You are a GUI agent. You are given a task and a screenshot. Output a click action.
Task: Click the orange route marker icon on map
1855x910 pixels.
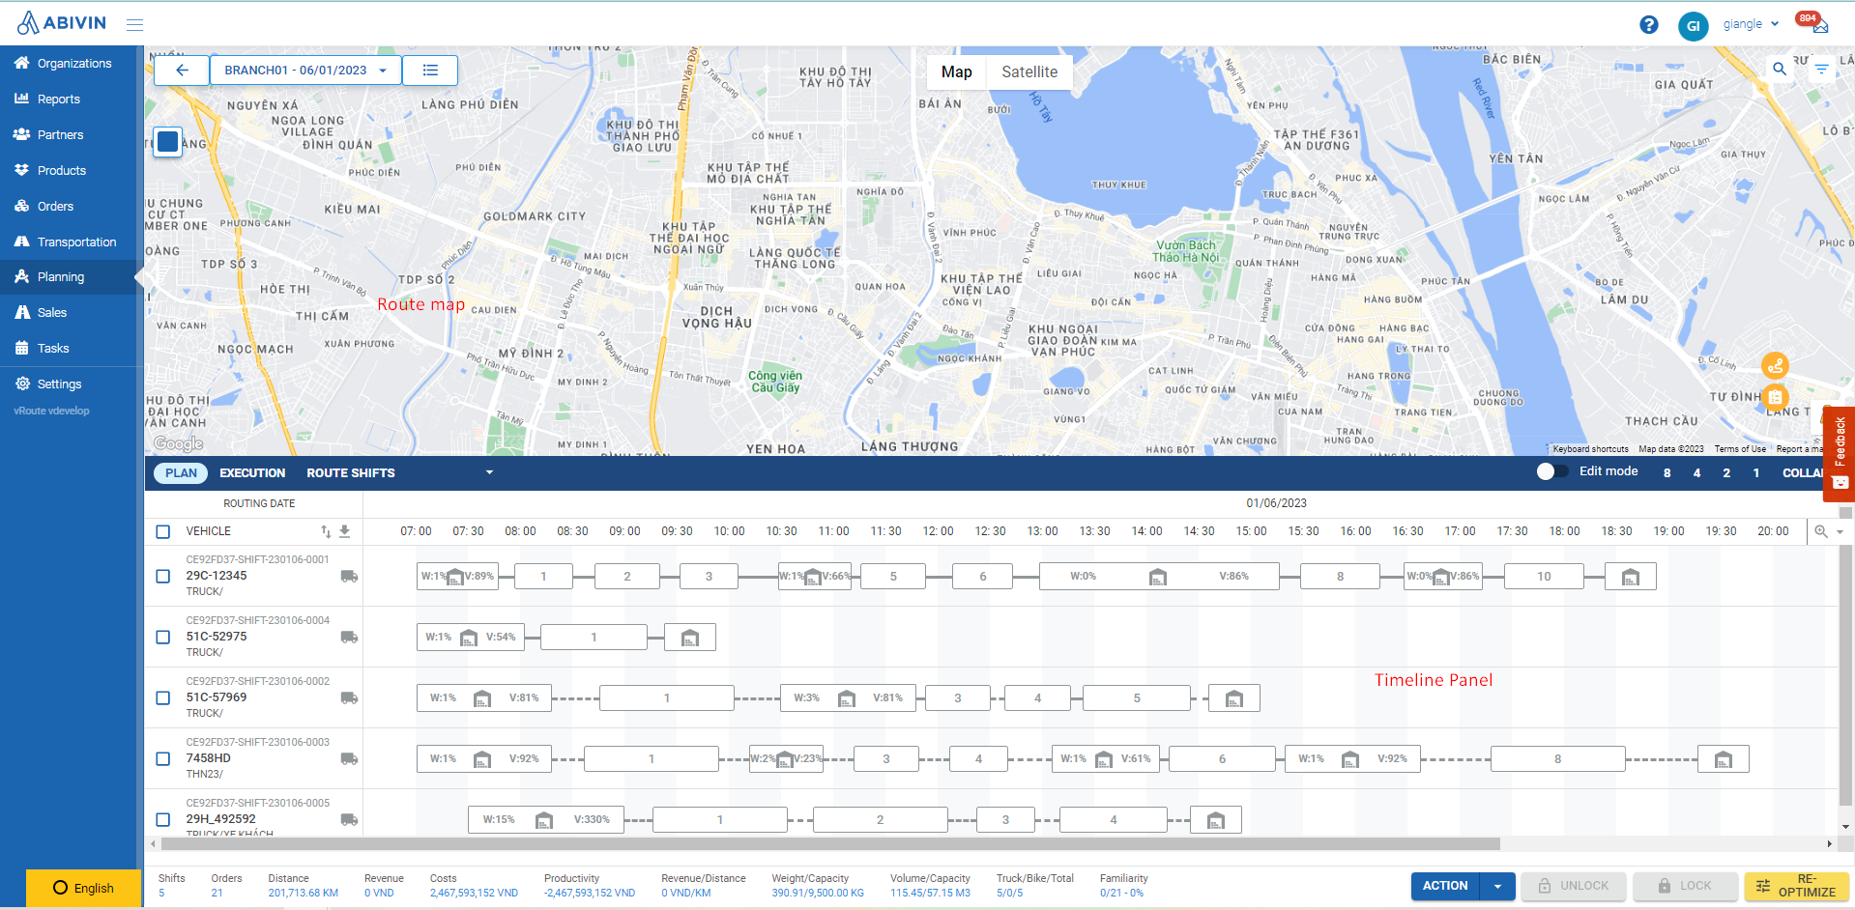pos(1775,365)
